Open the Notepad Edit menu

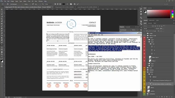click(x=92, y=35)
